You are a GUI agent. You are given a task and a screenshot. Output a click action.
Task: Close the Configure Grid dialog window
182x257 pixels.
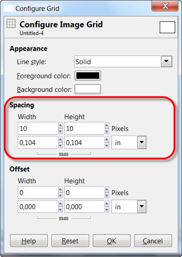tap(165, 6)
